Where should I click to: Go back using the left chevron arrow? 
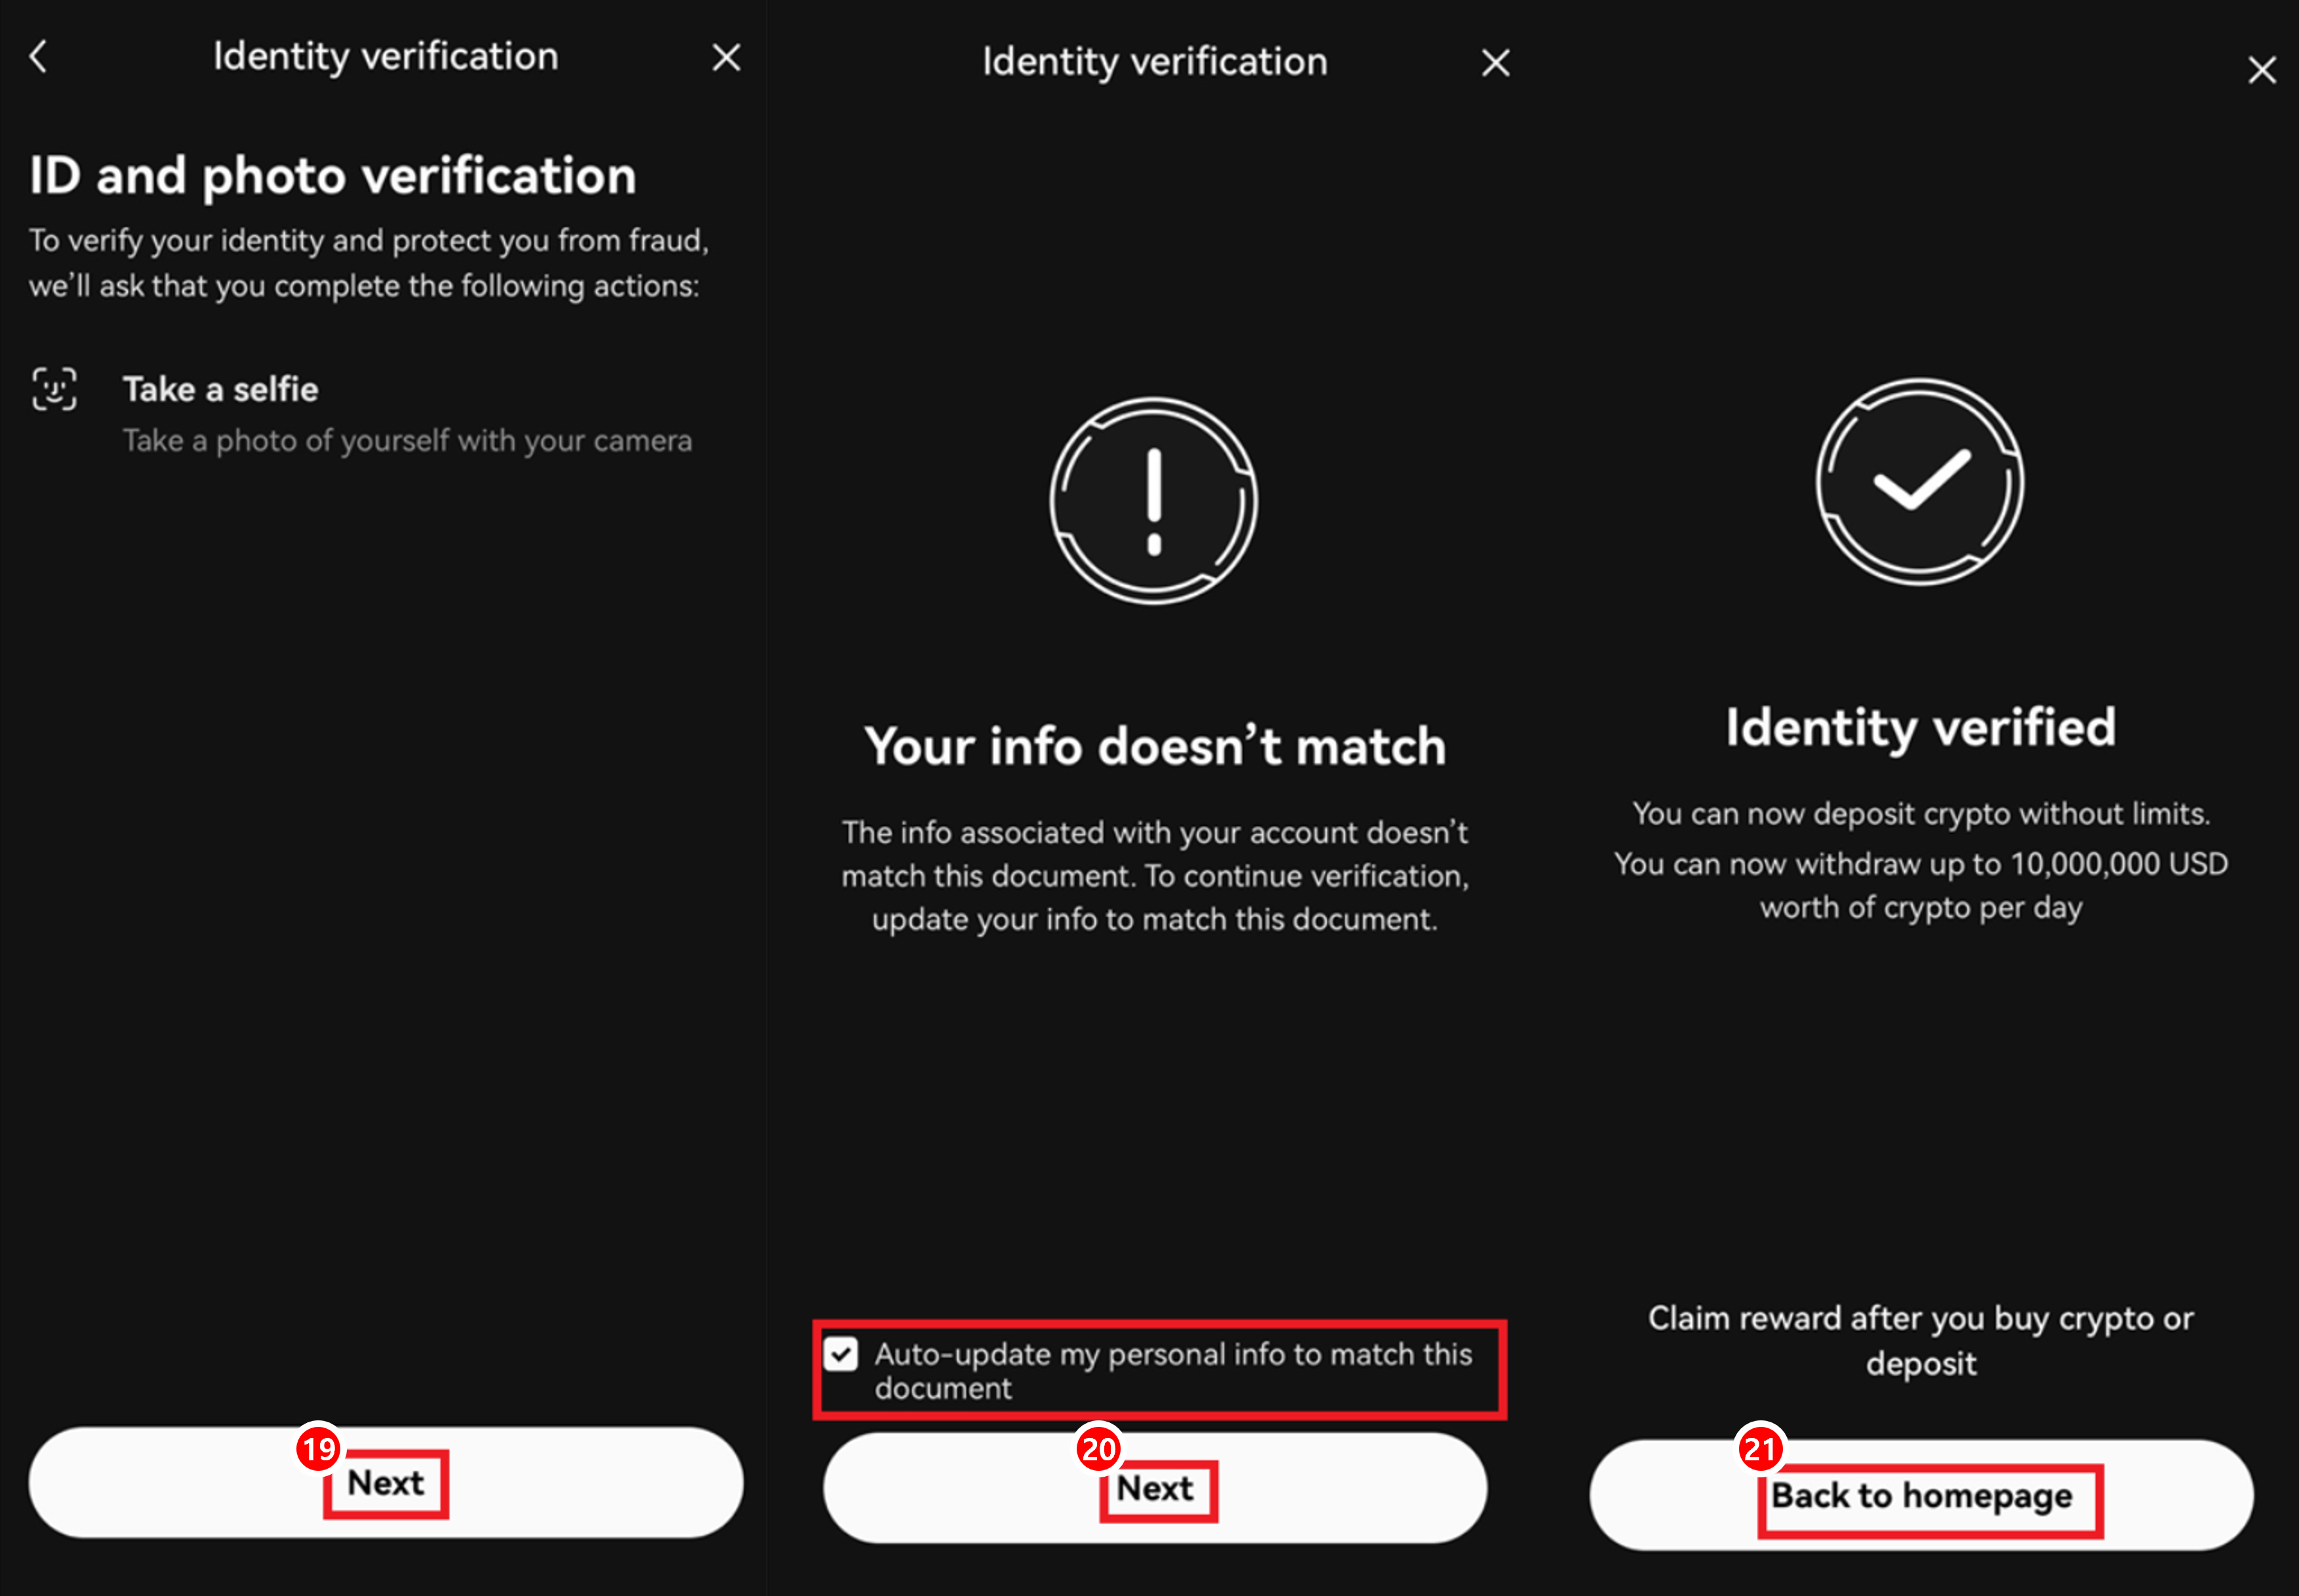[x=39, y=57]
